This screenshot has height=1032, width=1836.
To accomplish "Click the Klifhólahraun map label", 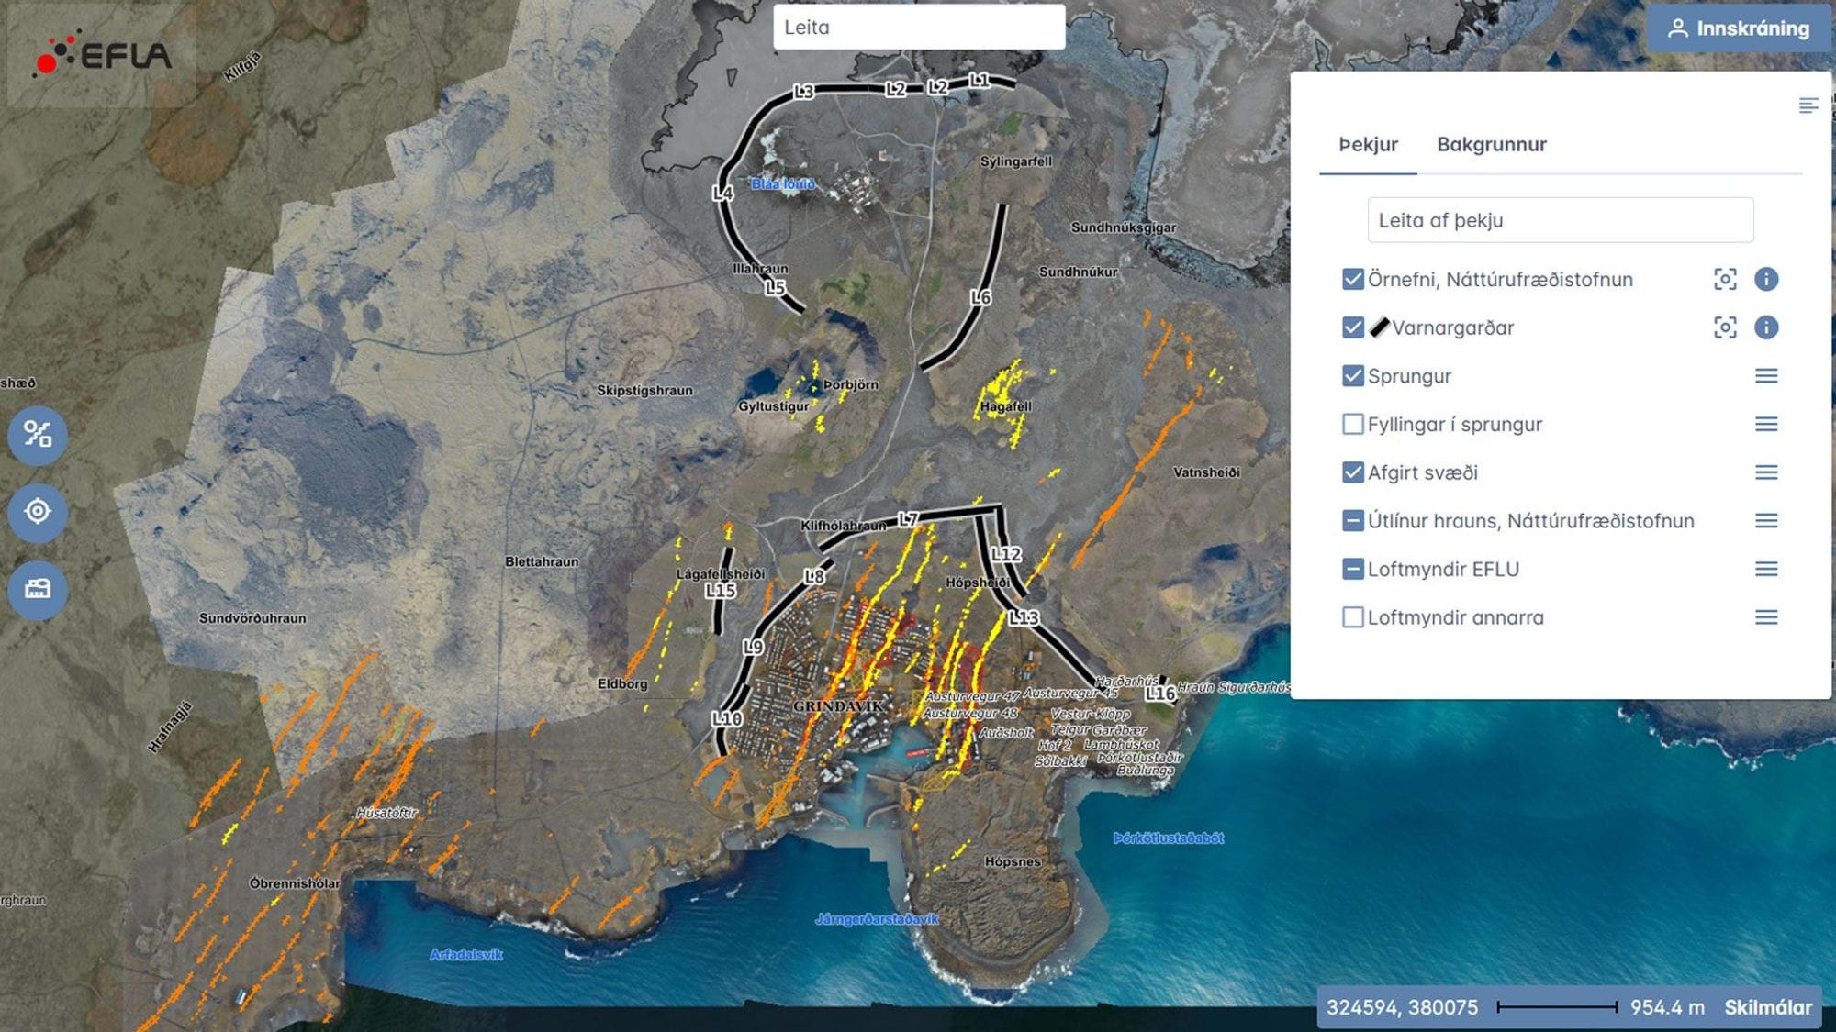I will pyautogui.click(x=844, y=526).
